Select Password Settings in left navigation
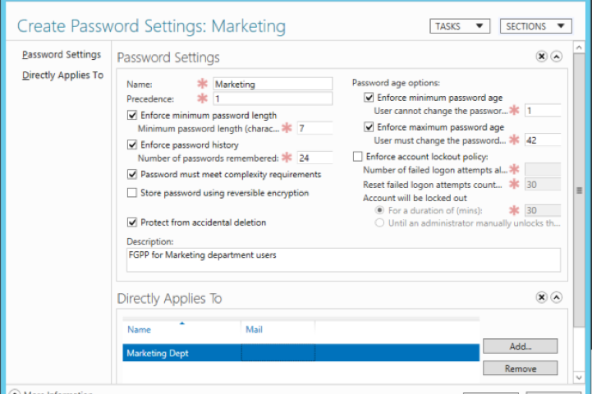The height and width of the screenshot is (394, 592). click(x=62, y=55)
